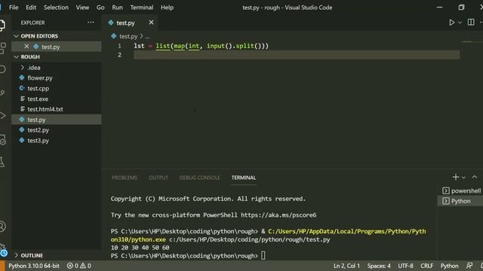Open Explorer more actions ellipsis
Image resolution: width=483 pixels, height=271 pixels.
[x=91, y=22]
